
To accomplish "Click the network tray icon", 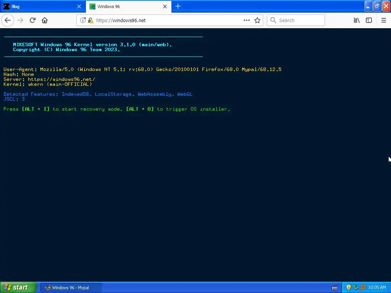I will (x=355, y=287).
